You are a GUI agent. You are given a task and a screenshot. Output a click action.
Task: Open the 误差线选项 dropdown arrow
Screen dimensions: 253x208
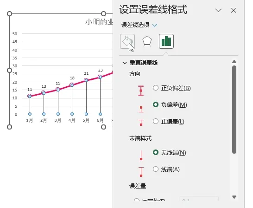pos(155,25)
